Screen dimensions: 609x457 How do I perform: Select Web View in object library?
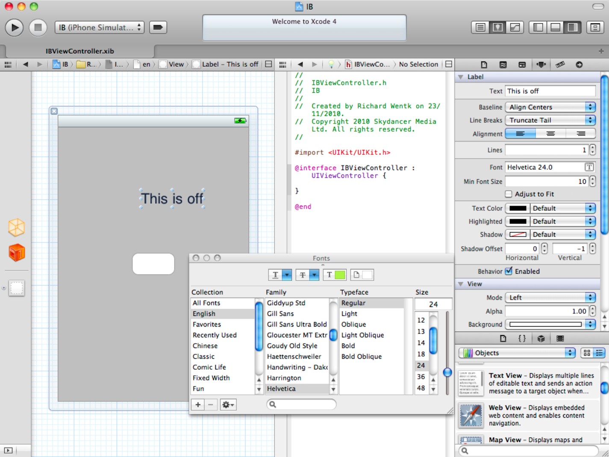click(x=529, y=415)
